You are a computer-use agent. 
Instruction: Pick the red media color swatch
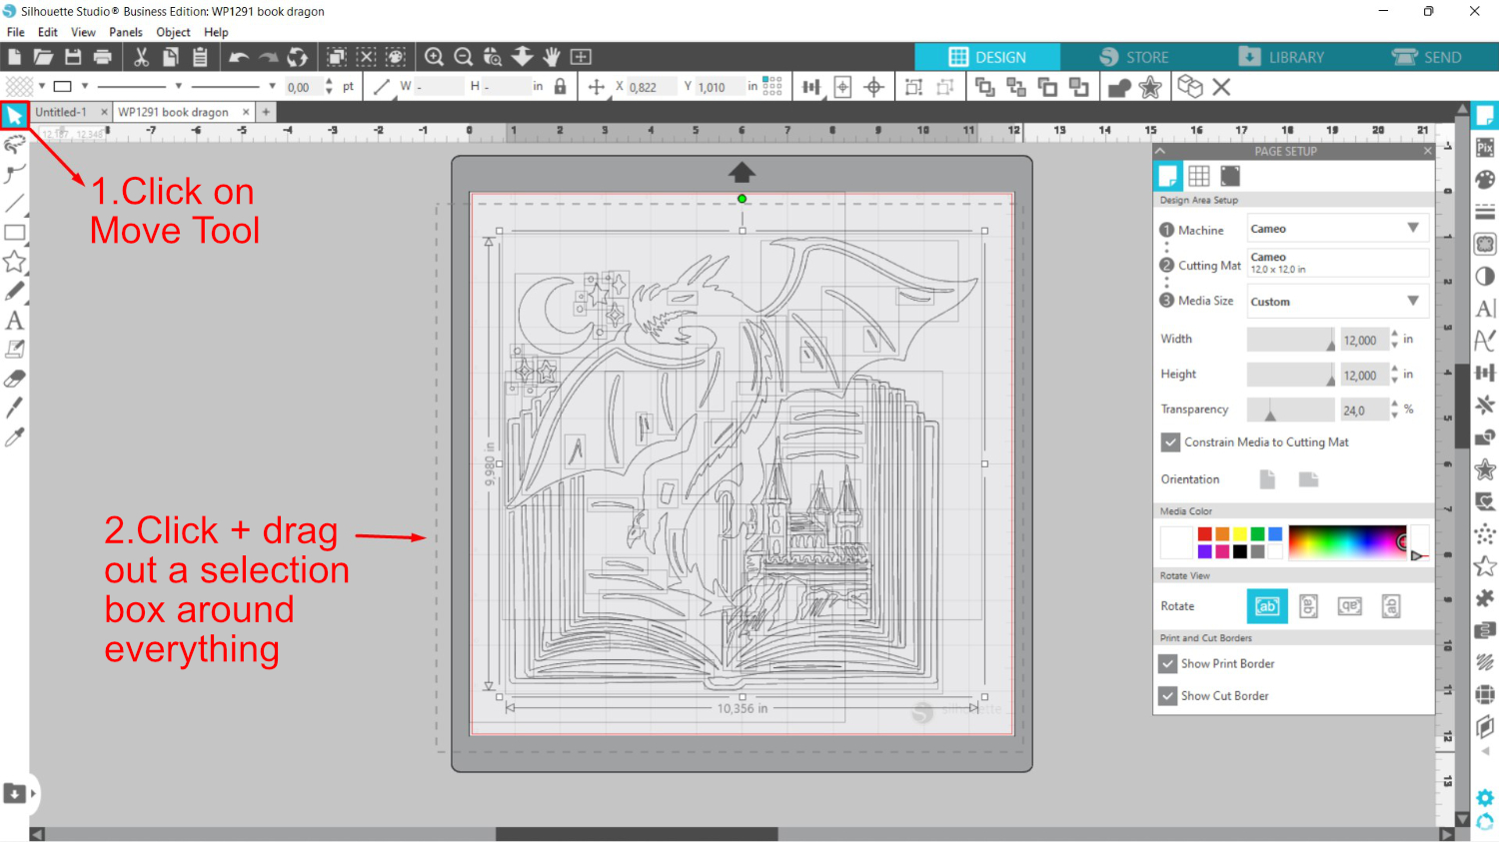point(1205,534)
